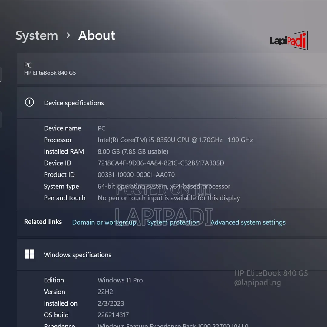Click the version 22H2 value
The width and height of the screenshot is (327, 327).
105,292
